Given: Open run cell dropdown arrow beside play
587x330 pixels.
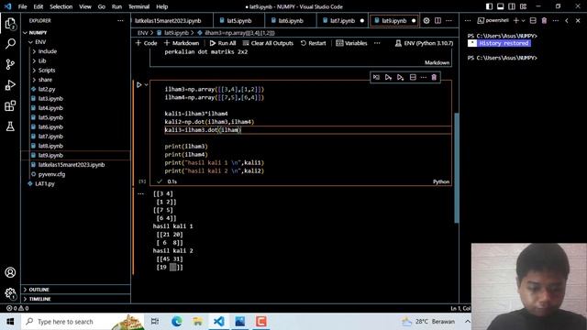Looking at the screenshot, I should point(147,85).
